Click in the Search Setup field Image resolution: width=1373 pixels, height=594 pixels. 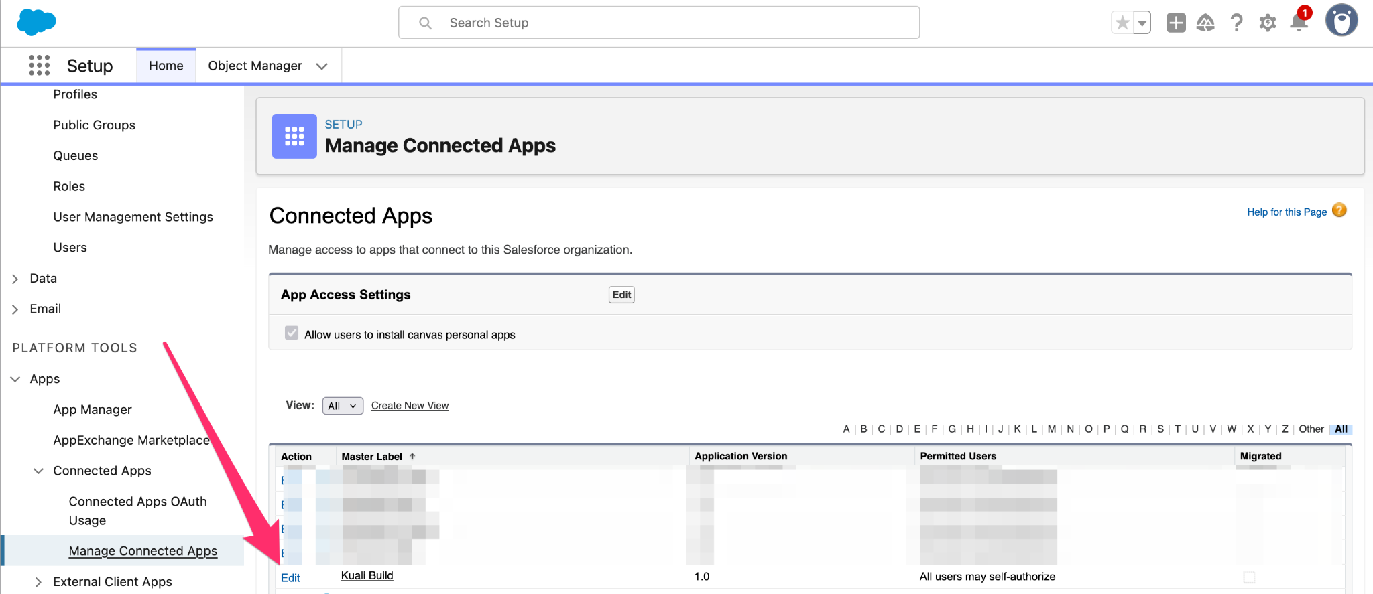(x=659, y=23)
